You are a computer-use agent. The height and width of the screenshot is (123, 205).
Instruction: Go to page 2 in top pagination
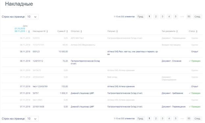(x=156, y=16)
